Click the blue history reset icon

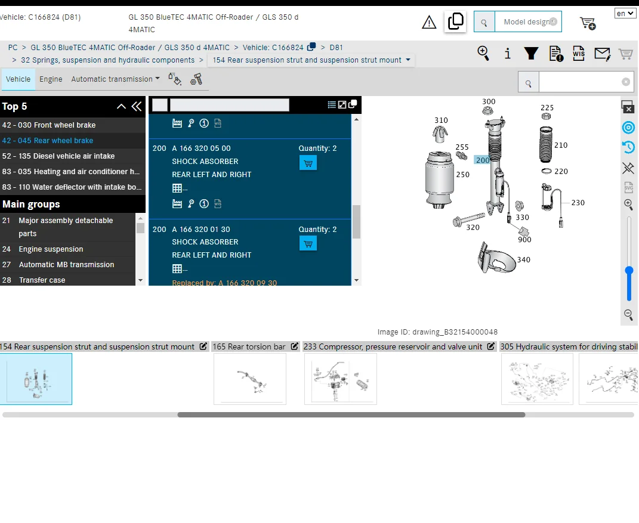628,147
